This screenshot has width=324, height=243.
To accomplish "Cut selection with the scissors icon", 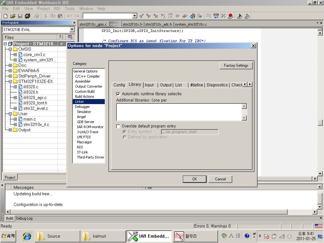I will click(x=46, y=16).
